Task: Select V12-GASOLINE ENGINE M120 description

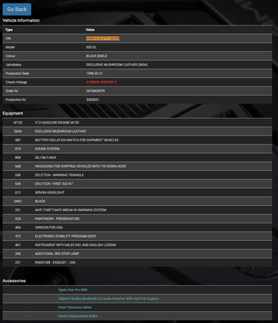Action: (x=57, y=122)
